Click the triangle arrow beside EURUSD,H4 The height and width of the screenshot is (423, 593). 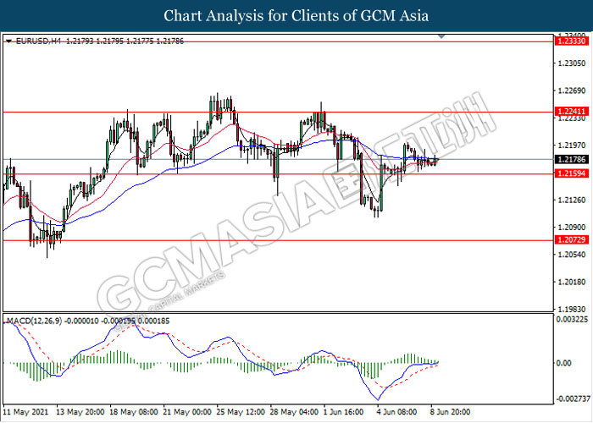8,41
